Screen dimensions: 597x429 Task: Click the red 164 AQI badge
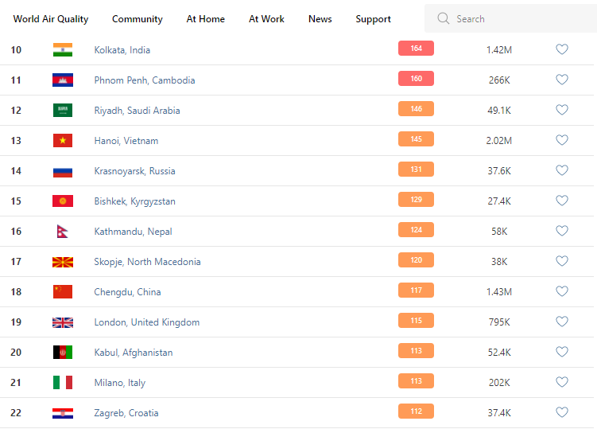click(x=416, y=49)
